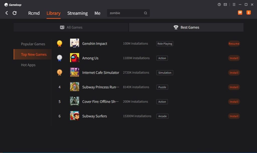Install Subway Surfers
Image resolution: width=257 pixels, height=153 pixels.
(234, 116)
